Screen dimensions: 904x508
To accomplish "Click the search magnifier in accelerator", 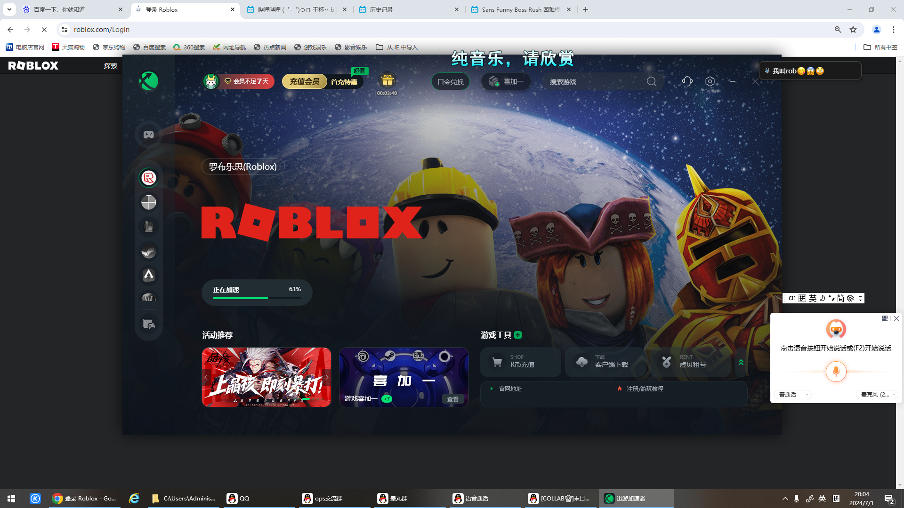I will click(x=652, y=81).
